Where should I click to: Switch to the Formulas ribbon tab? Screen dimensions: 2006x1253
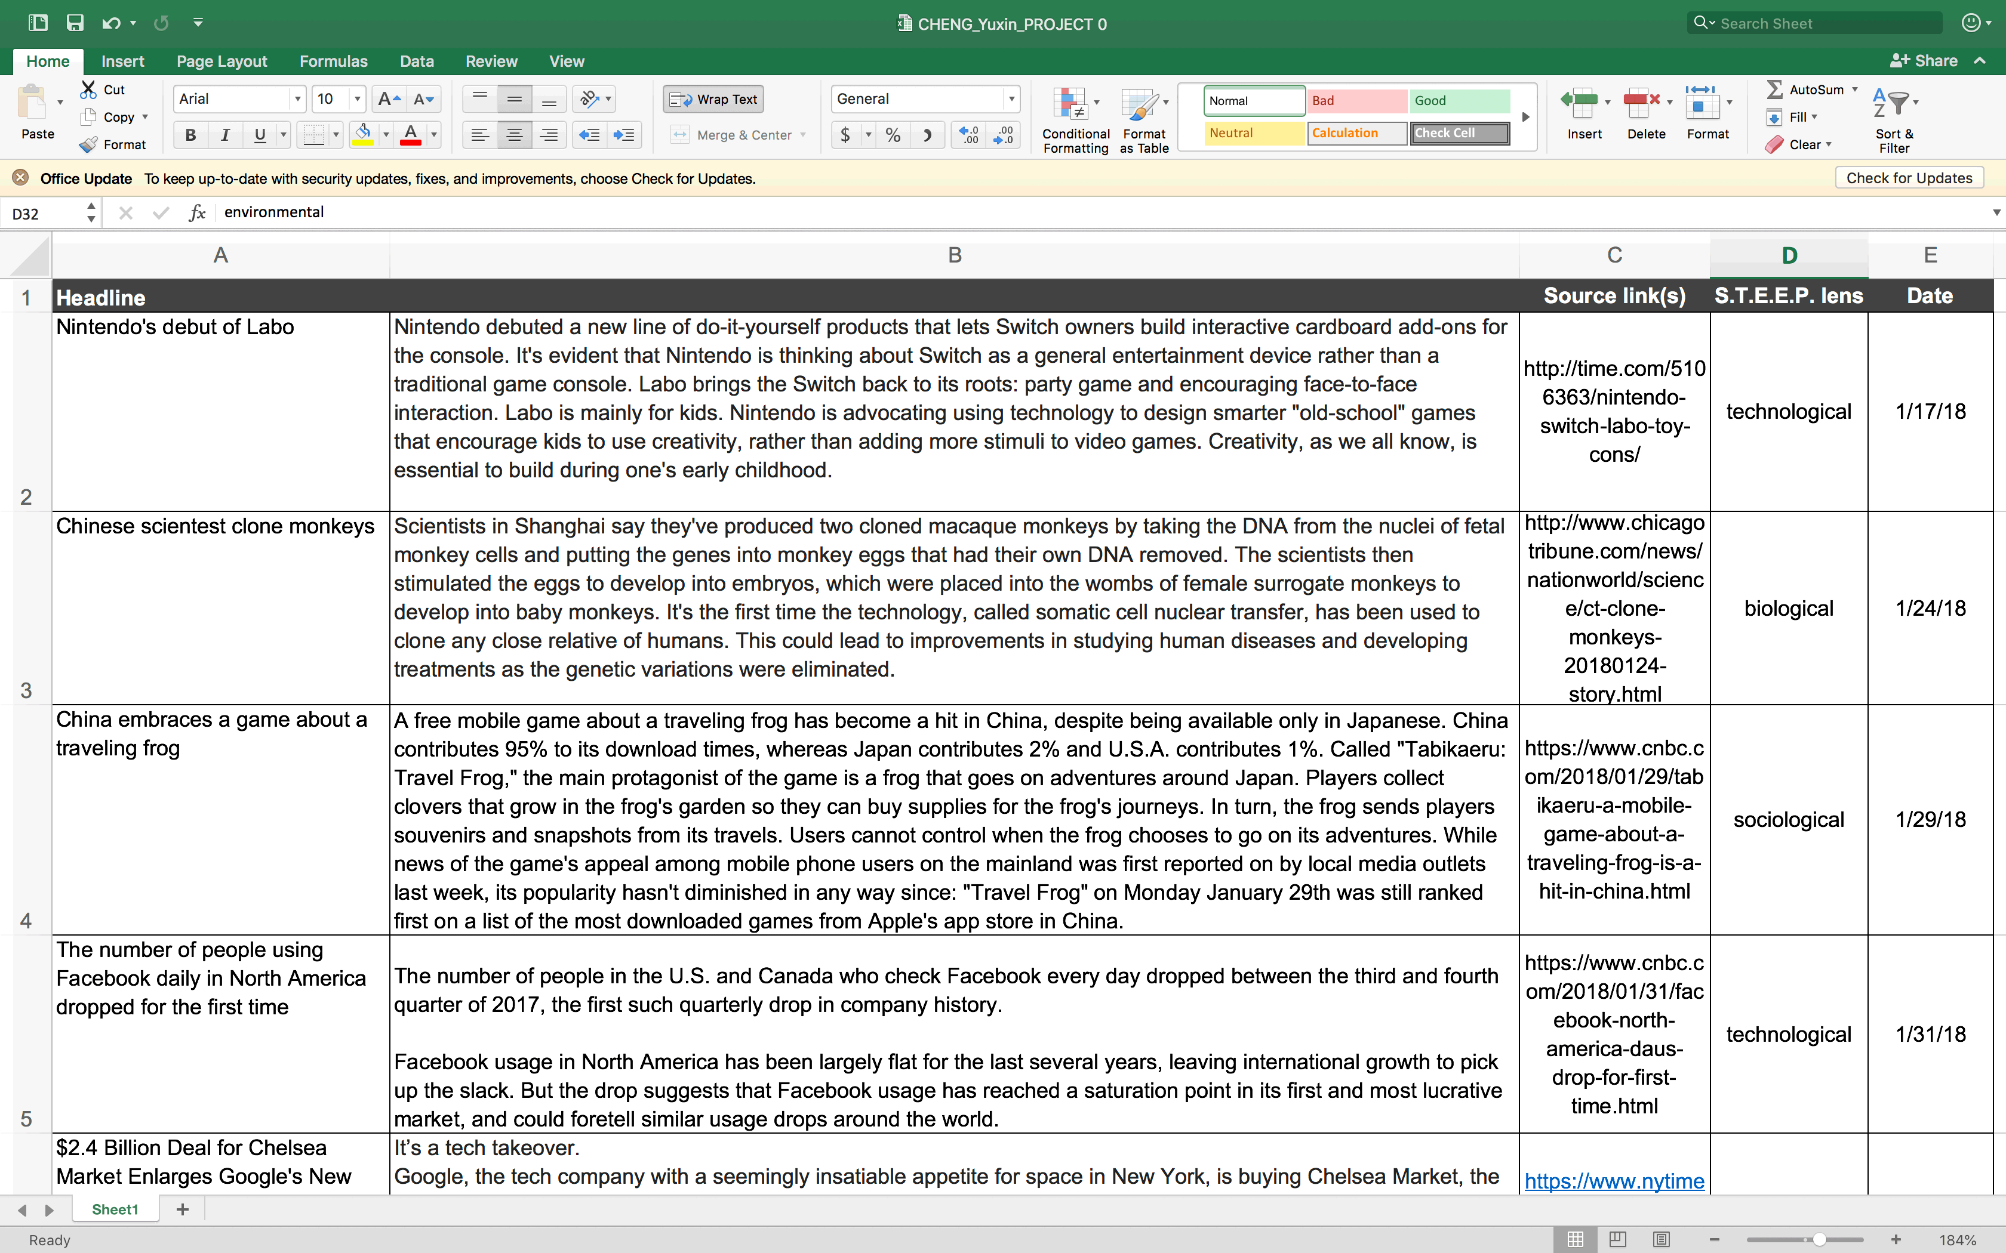coord(333,61)
